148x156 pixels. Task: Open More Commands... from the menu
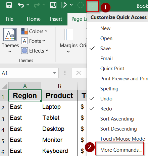click(x=119, y=150)
